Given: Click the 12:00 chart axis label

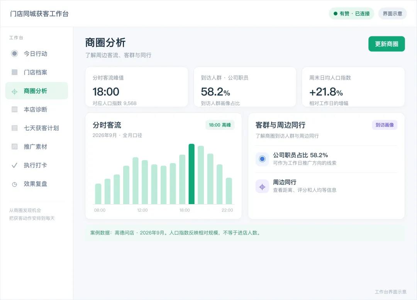Looking at the screenshot, I should point(142,210).
